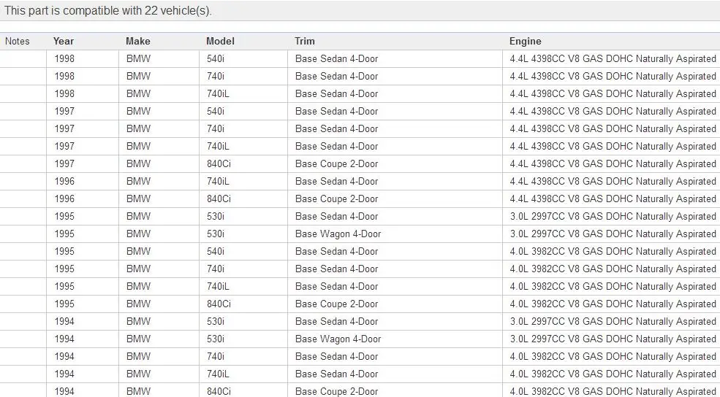This screenshot has width=720, height=397.
Task: Select model 540i in the 1995 row
Action: [x=216, y=251]
